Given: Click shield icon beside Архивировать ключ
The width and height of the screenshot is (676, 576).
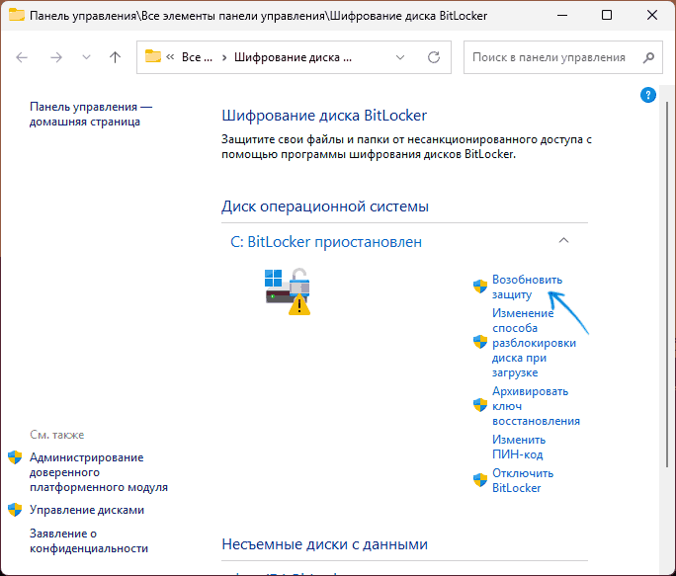Looking at the screenshot, I should coord(480,405).
